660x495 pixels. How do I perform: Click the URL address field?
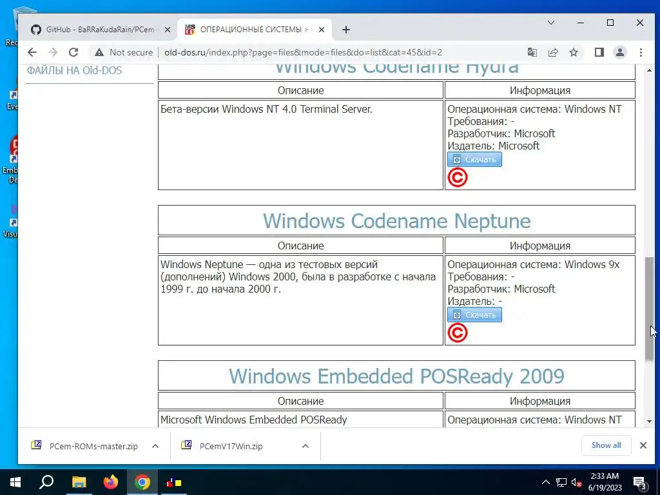coord(303,52)
